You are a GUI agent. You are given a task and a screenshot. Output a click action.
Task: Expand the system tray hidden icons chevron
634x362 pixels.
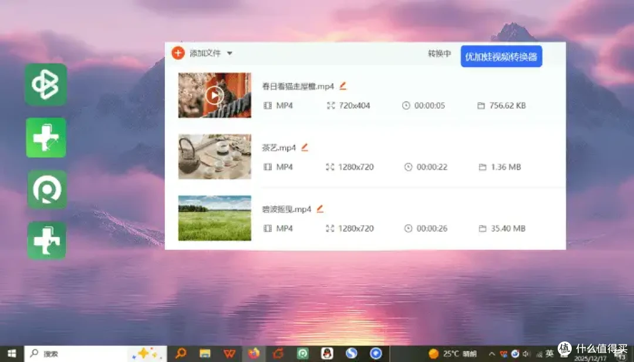[x=492, y=354]
